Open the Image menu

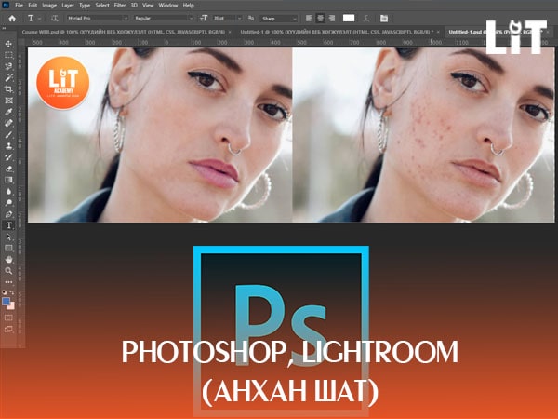pos(49,6)
